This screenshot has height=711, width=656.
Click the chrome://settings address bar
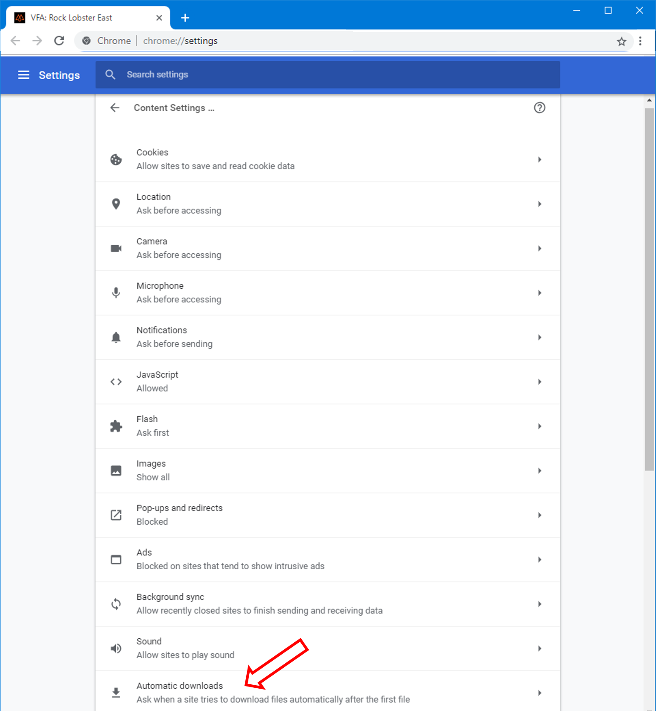pos(354,41)
